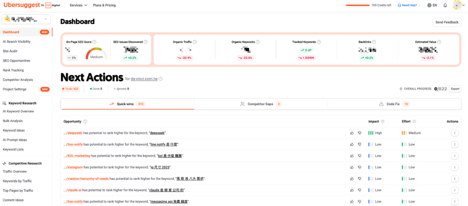468x206 pixels.
Task: Thumbs down the claude-ai opportunity
Action: [x=359, y=190]
